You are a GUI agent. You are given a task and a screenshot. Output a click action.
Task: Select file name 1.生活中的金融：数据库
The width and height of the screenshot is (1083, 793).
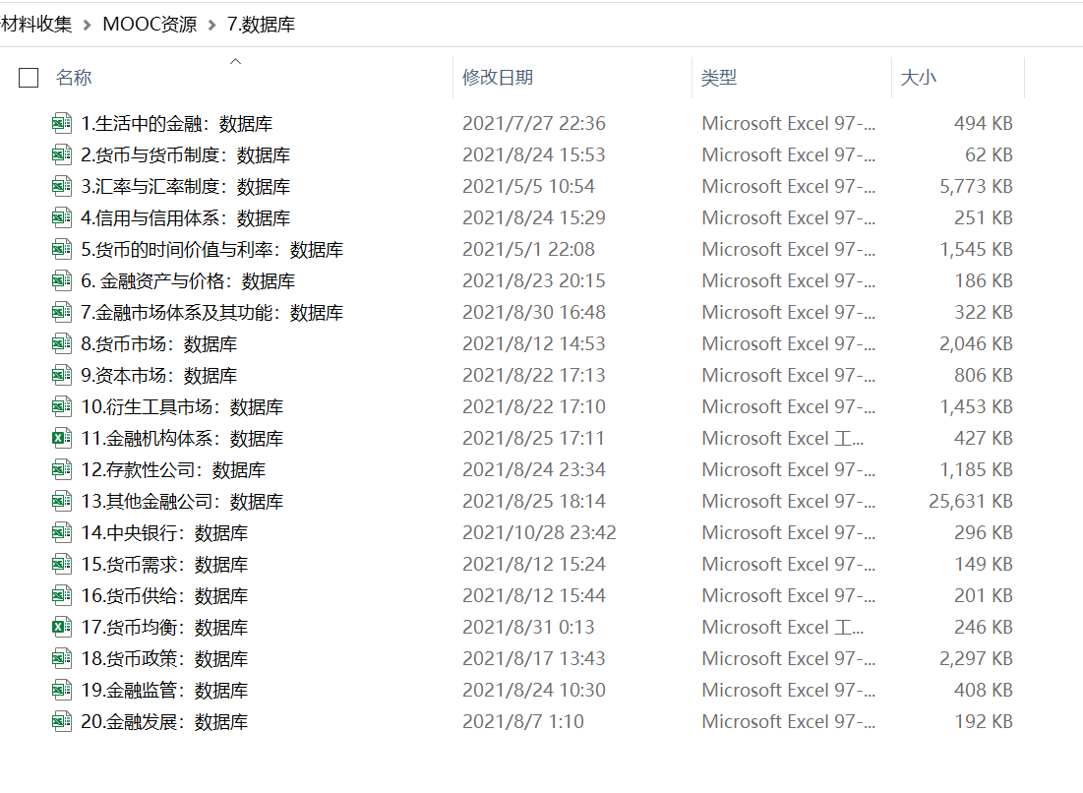(177, 124)
